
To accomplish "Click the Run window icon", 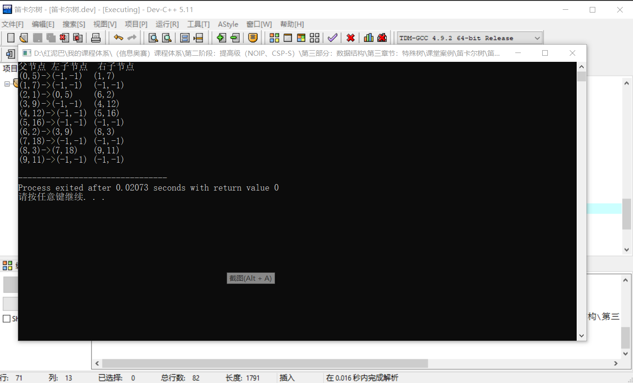I will point(288,38).
